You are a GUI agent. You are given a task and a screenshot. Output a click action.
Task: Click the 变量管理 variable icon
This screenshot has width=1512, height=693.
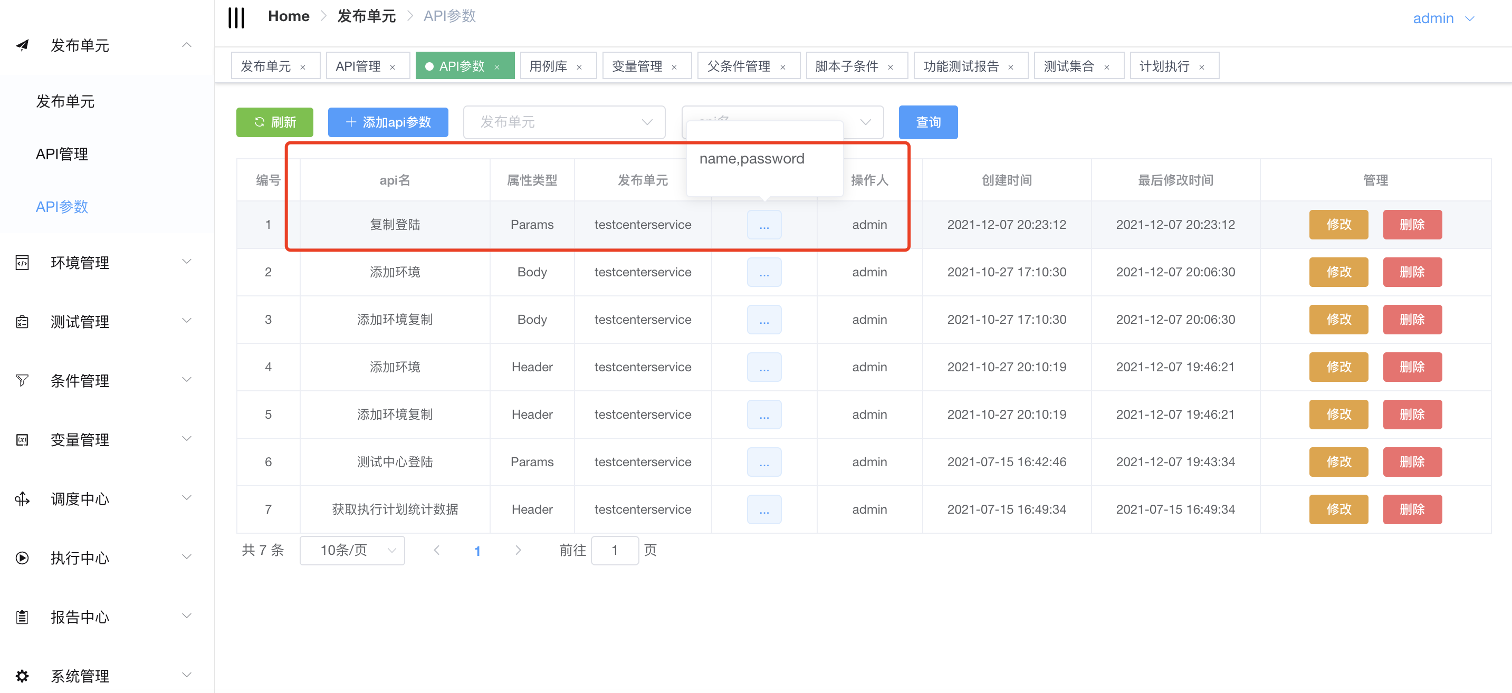pos(22,439)
